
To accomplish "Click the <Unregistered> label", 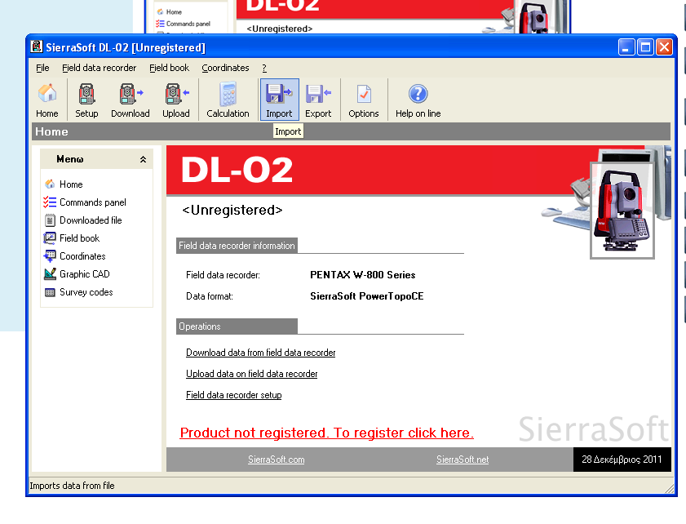I will click(232, 210).
